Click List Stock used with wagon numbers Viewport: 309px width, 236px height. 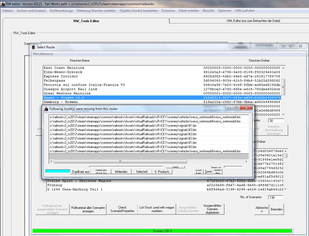(x=157, y=209)
